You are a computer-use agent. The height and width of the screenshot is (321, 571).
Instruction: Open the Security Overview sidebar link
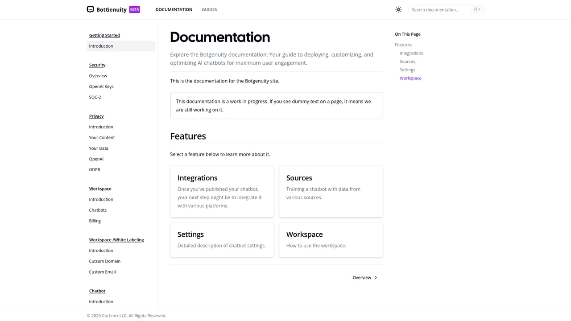(x=98, y=76)
